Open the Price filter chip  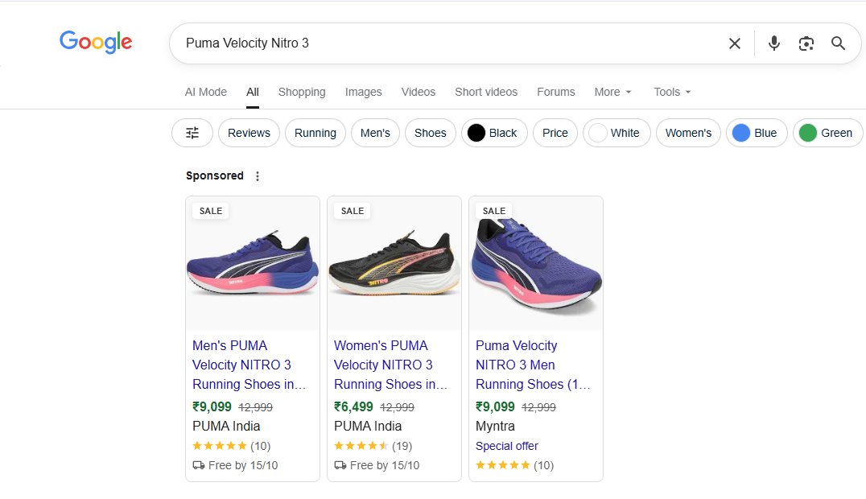pos(555,133)
